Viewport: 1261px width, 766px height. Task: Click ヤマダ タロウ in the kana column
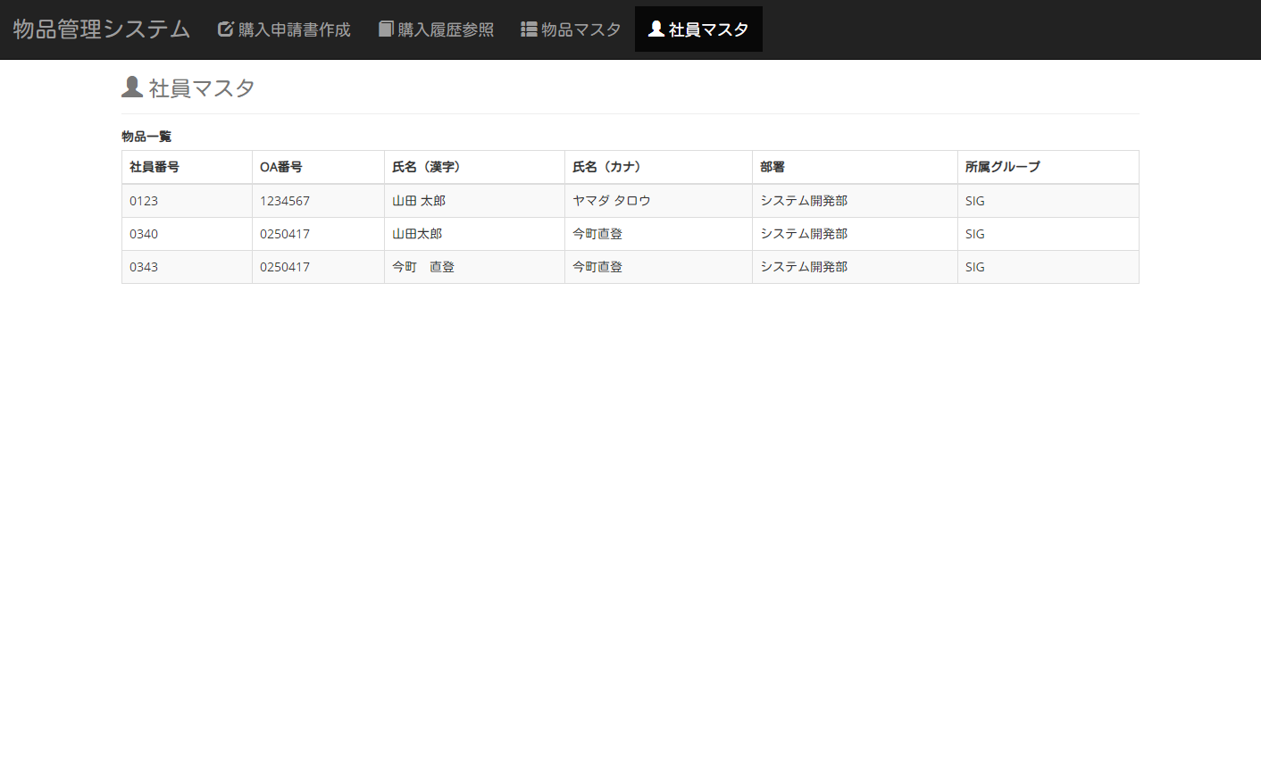pyautogui.click(x=612, y=201)
